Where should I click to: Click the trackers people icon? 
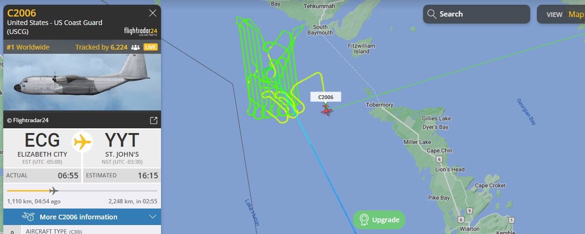[x=136, y=47]
